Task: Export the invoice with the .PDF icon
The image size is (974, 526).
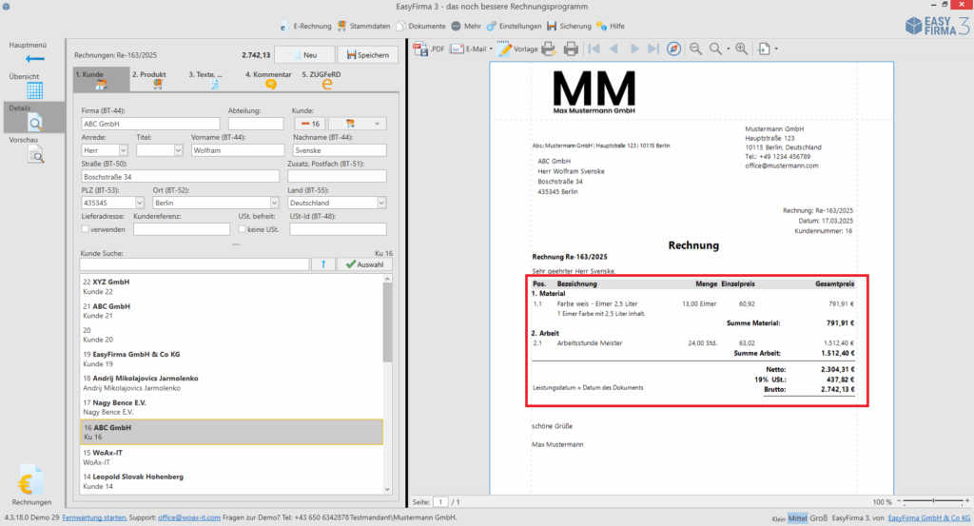Action: [429, 49]
